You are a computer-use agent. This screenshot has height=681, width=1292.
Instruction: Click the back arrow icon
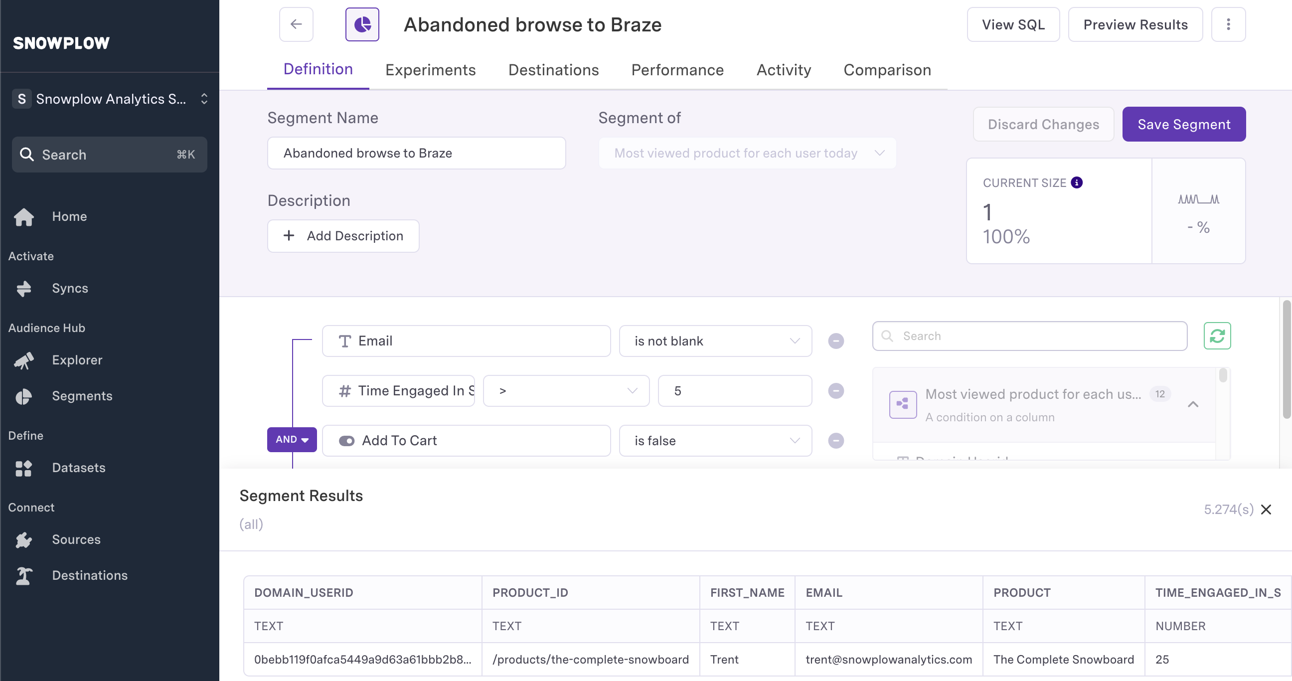296,24
